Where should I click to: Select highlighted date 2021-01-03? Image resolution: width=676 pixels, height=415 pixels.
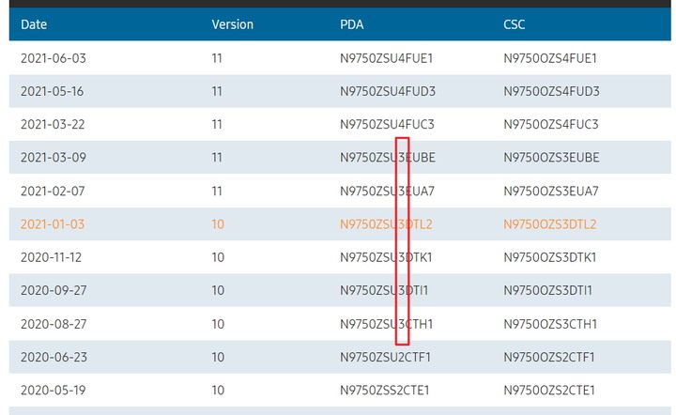pos(53,224)
